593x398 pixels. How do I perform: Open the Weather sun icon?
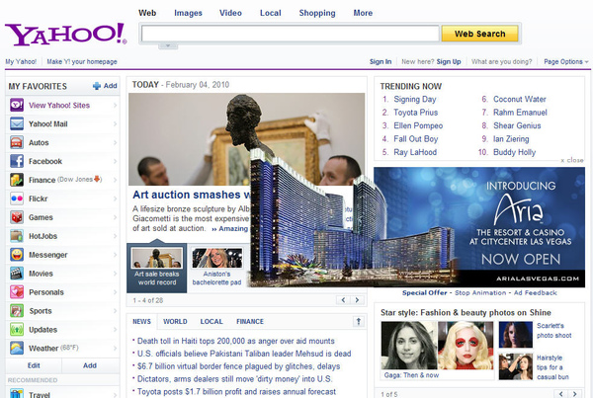pyautogui.click(x=17, y=348)
